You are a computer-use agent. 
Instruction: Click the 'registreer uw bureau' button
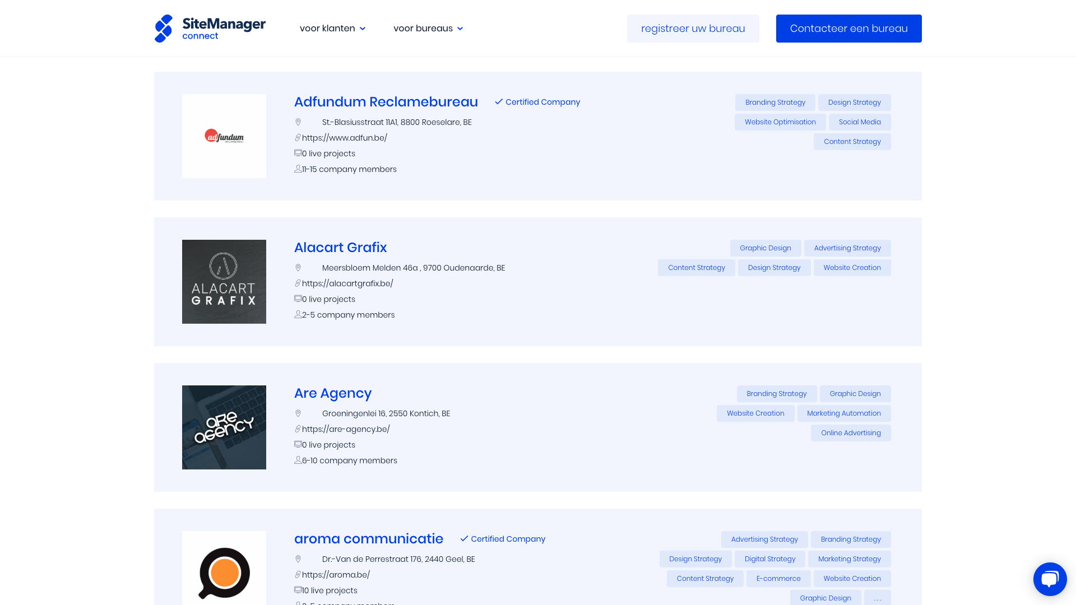(693, 29)
